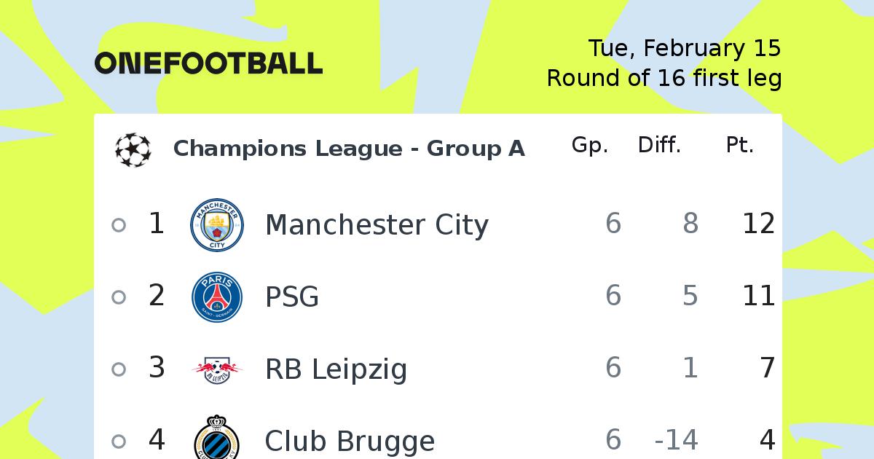Click the Gp. column header
This screenshot has width=874, height=459.
(x=590, y=146)
